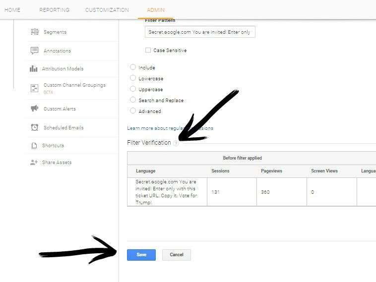Click the Scheduled Emails clock icon
This screenshot has height=282, width=376.
click(35, 127)
